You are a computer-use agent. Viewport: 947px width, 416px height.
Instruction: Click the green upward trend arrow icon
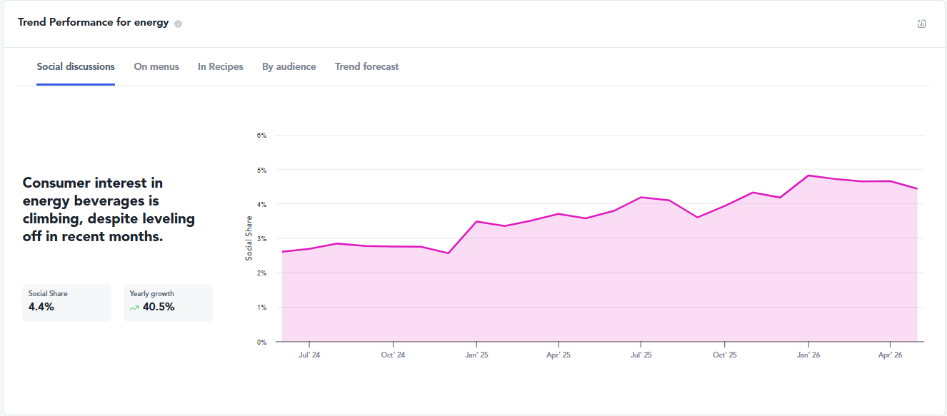coord(134,308)
